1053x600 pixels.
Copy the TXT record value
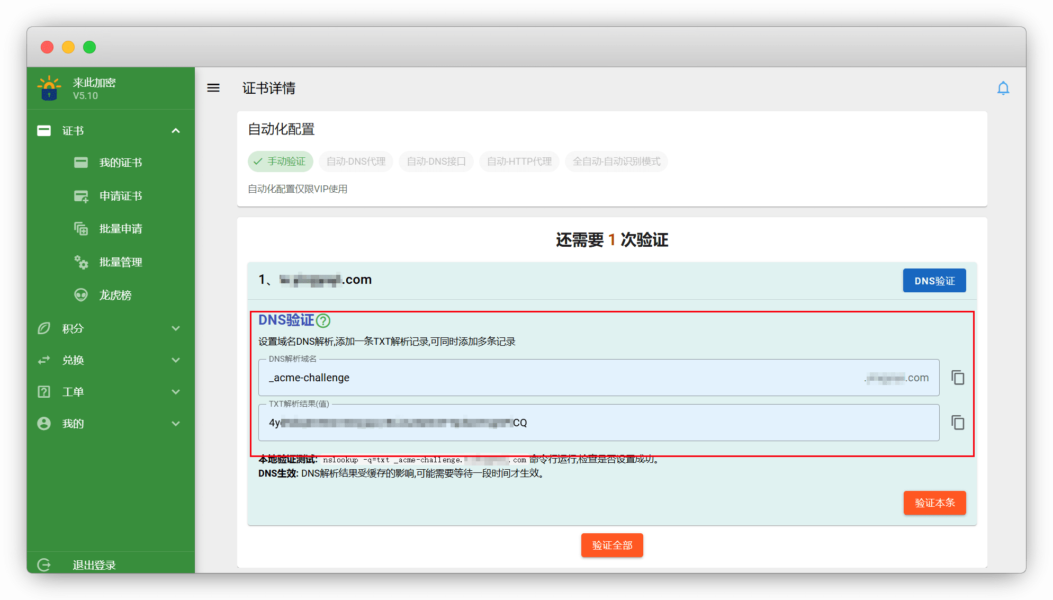coord(957,423)
